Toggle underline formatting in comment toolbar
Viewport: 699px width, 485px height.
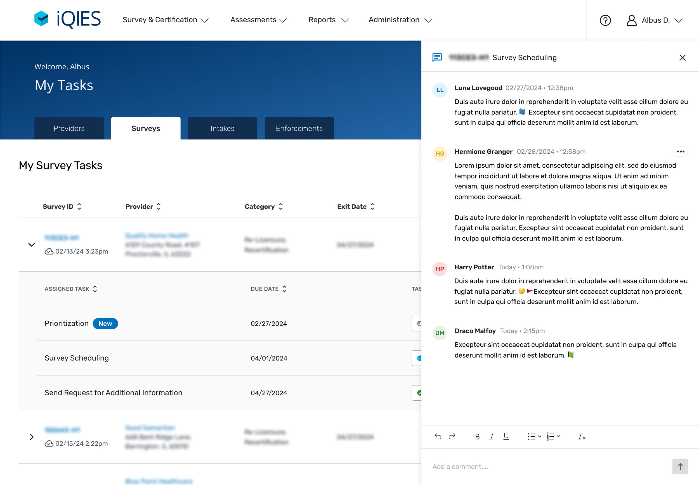(506, 436)
